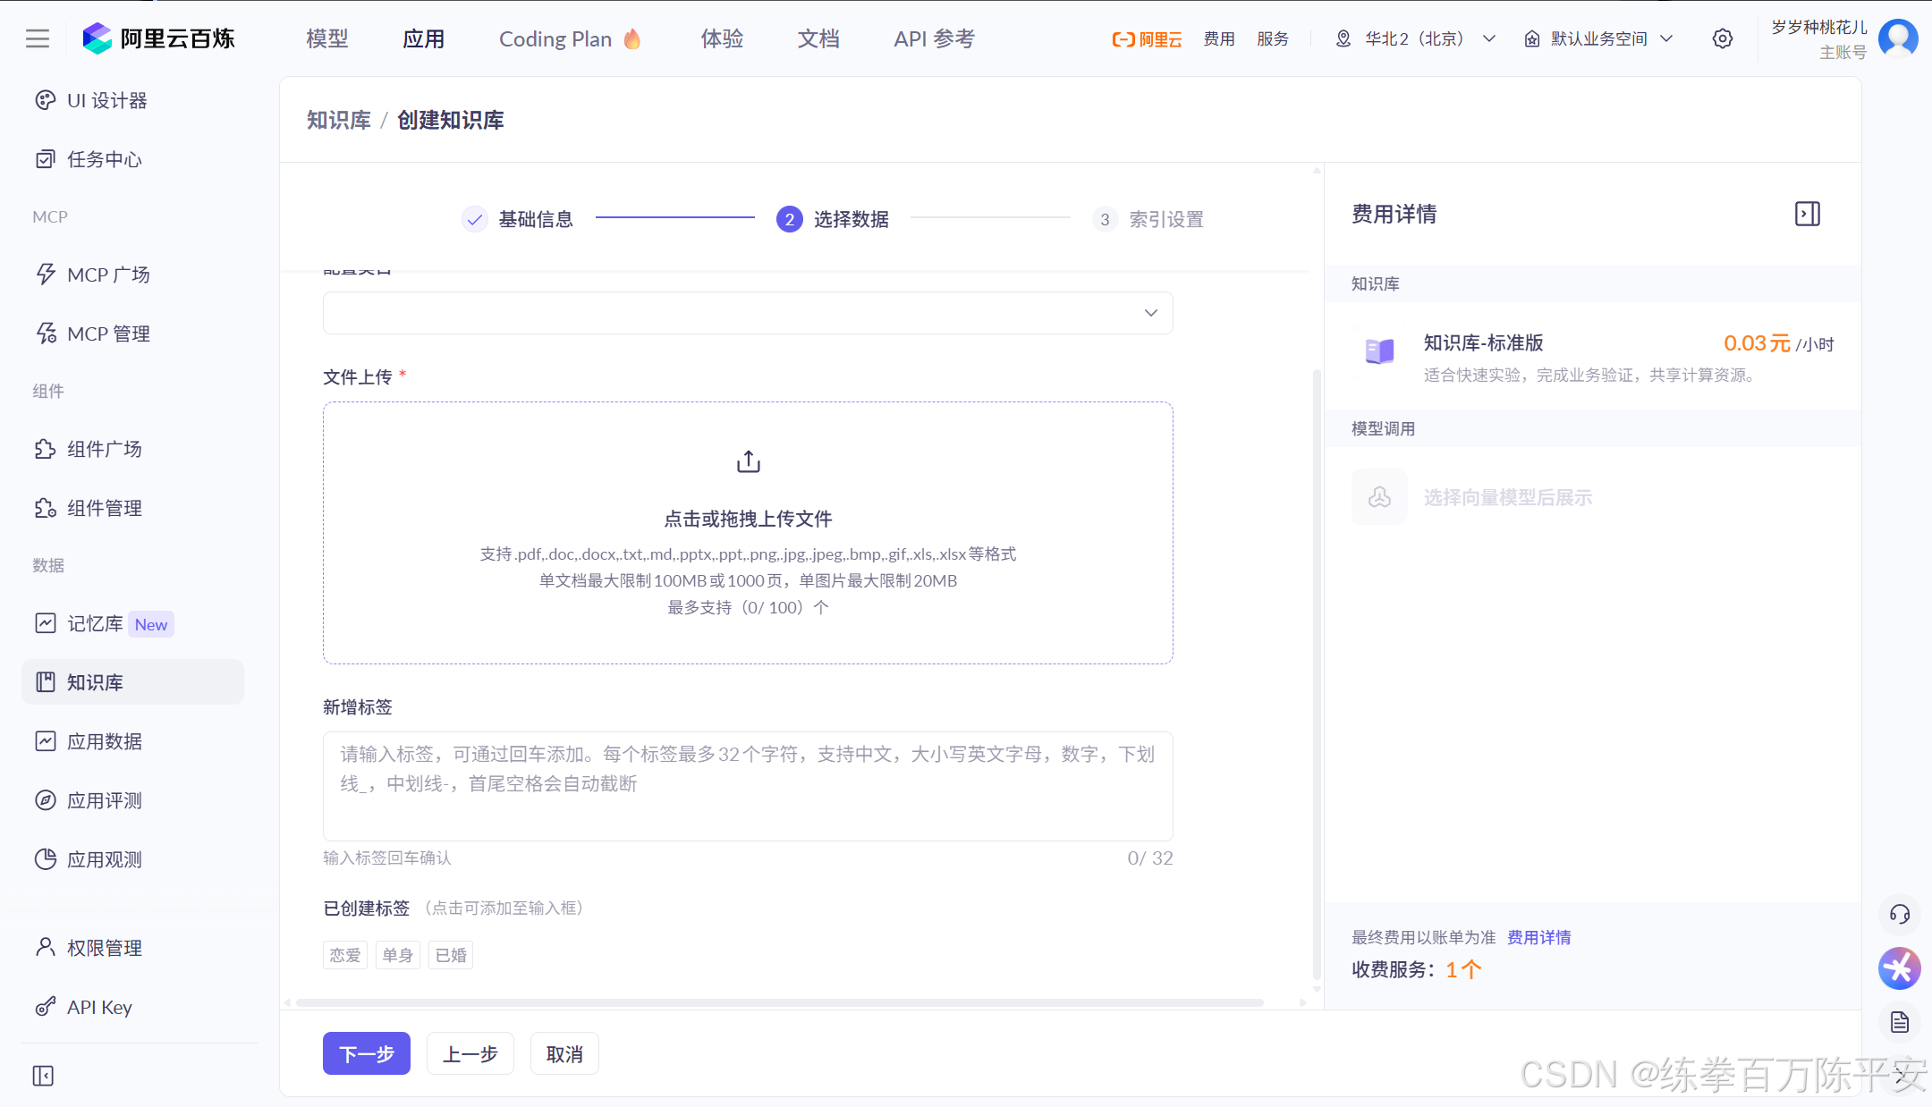This screenshot has width=1932, height=1107.
Task: Click the 下一步 button
Action: 367,1053
